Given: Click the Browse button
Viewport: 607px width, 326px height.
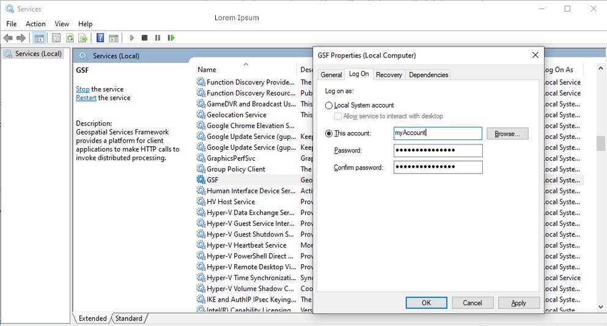Looking at the screenshot, I should (x=507, y=133).
